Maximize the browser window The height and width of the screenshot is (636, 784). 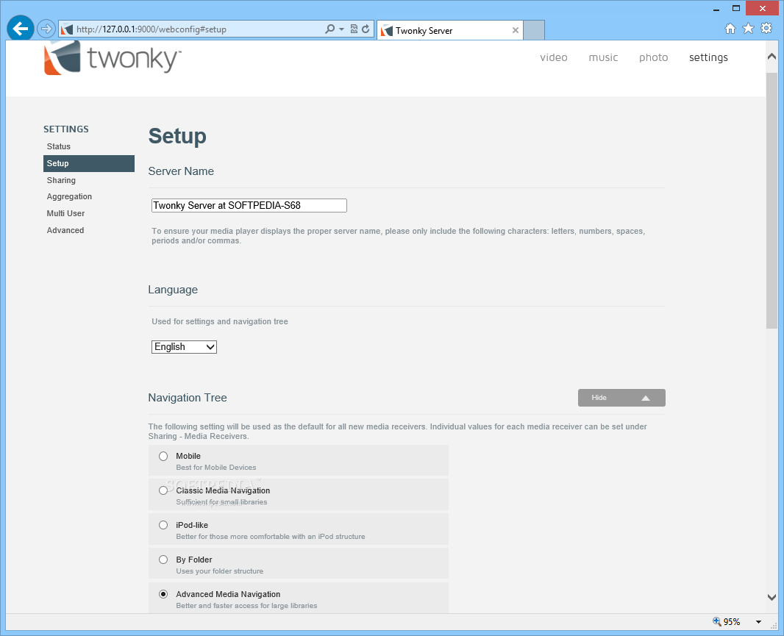[x=736, y=9]
